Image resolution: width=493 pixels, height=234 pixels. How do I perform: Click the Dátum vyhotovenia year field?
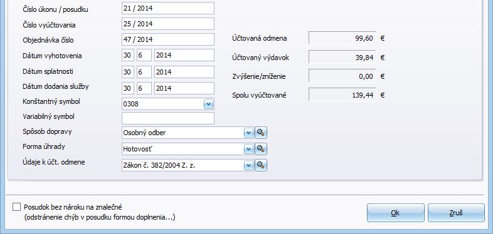point(184,55)
